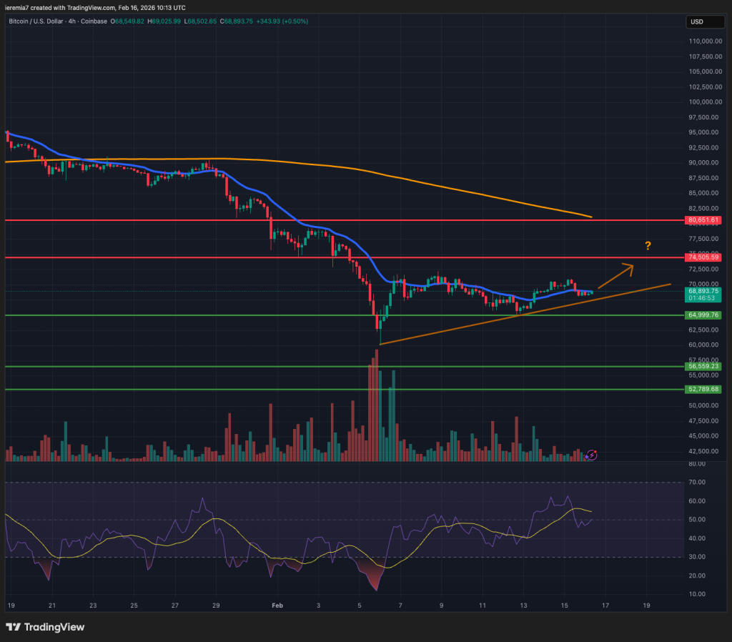Image resolution: width=732 pixels, height=642 pixels.
Task: Select the USD currency button
Action: pos(705,22)
